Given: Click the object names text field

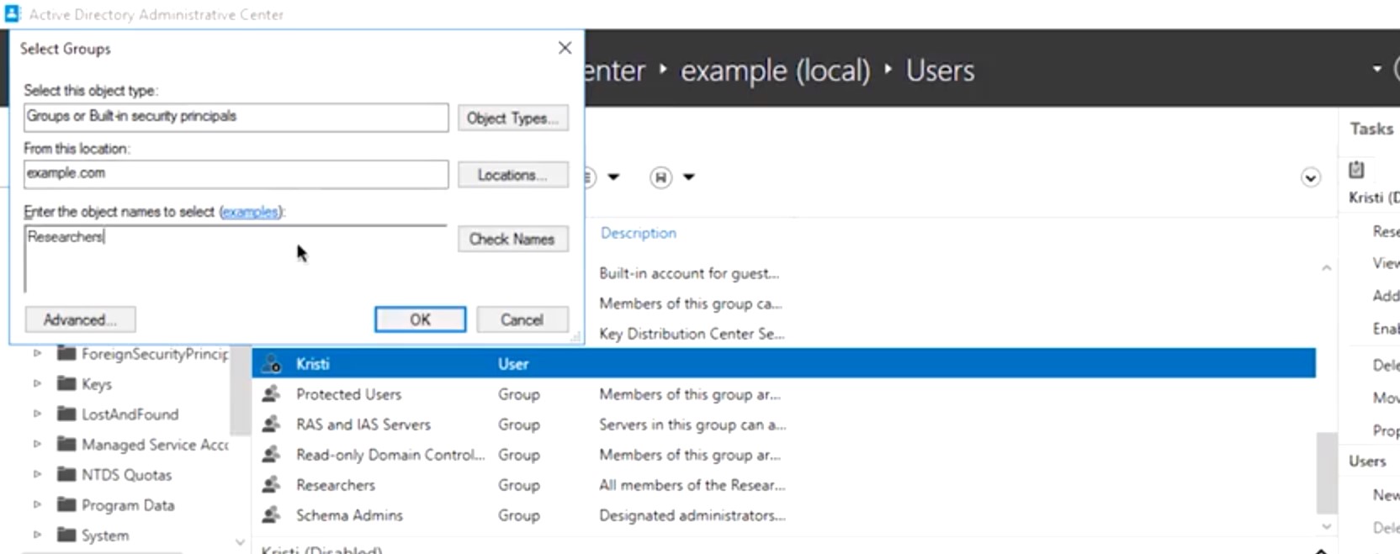Looking at the screenshot, I should [236, 258].
